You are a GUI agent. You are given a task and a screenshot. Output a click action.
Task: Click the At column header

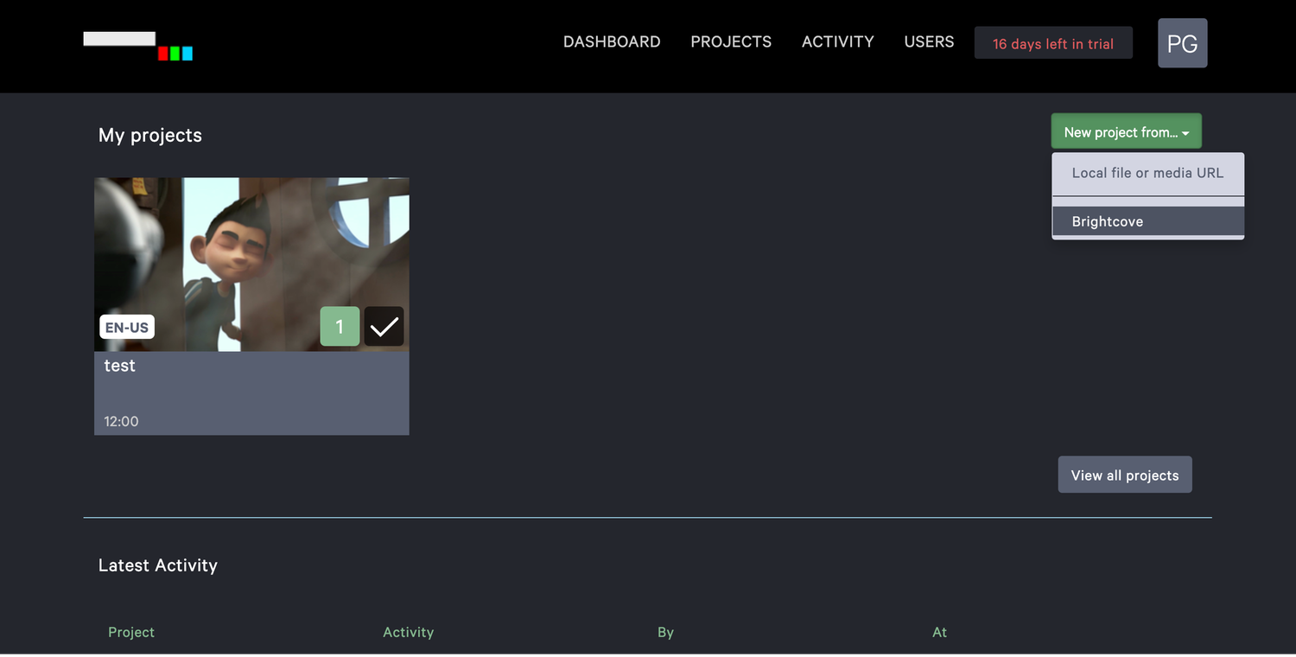tap(939, 632)
